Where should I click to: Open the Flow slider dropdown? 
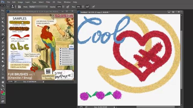[83, 7]
